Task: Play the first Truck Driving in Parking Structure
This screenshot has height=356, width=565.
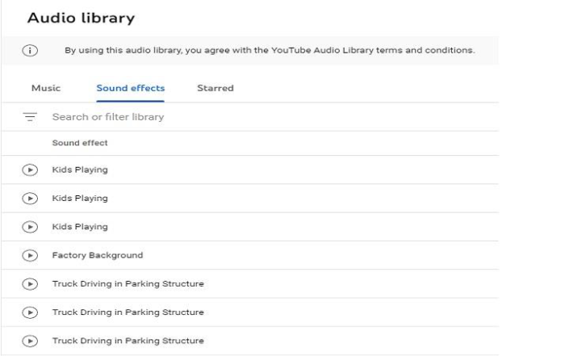Action: coord(30,284)
